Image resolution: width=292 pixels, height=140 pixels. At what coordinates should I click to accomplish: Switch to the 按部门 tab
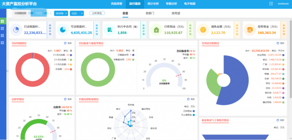pos(150,13)
